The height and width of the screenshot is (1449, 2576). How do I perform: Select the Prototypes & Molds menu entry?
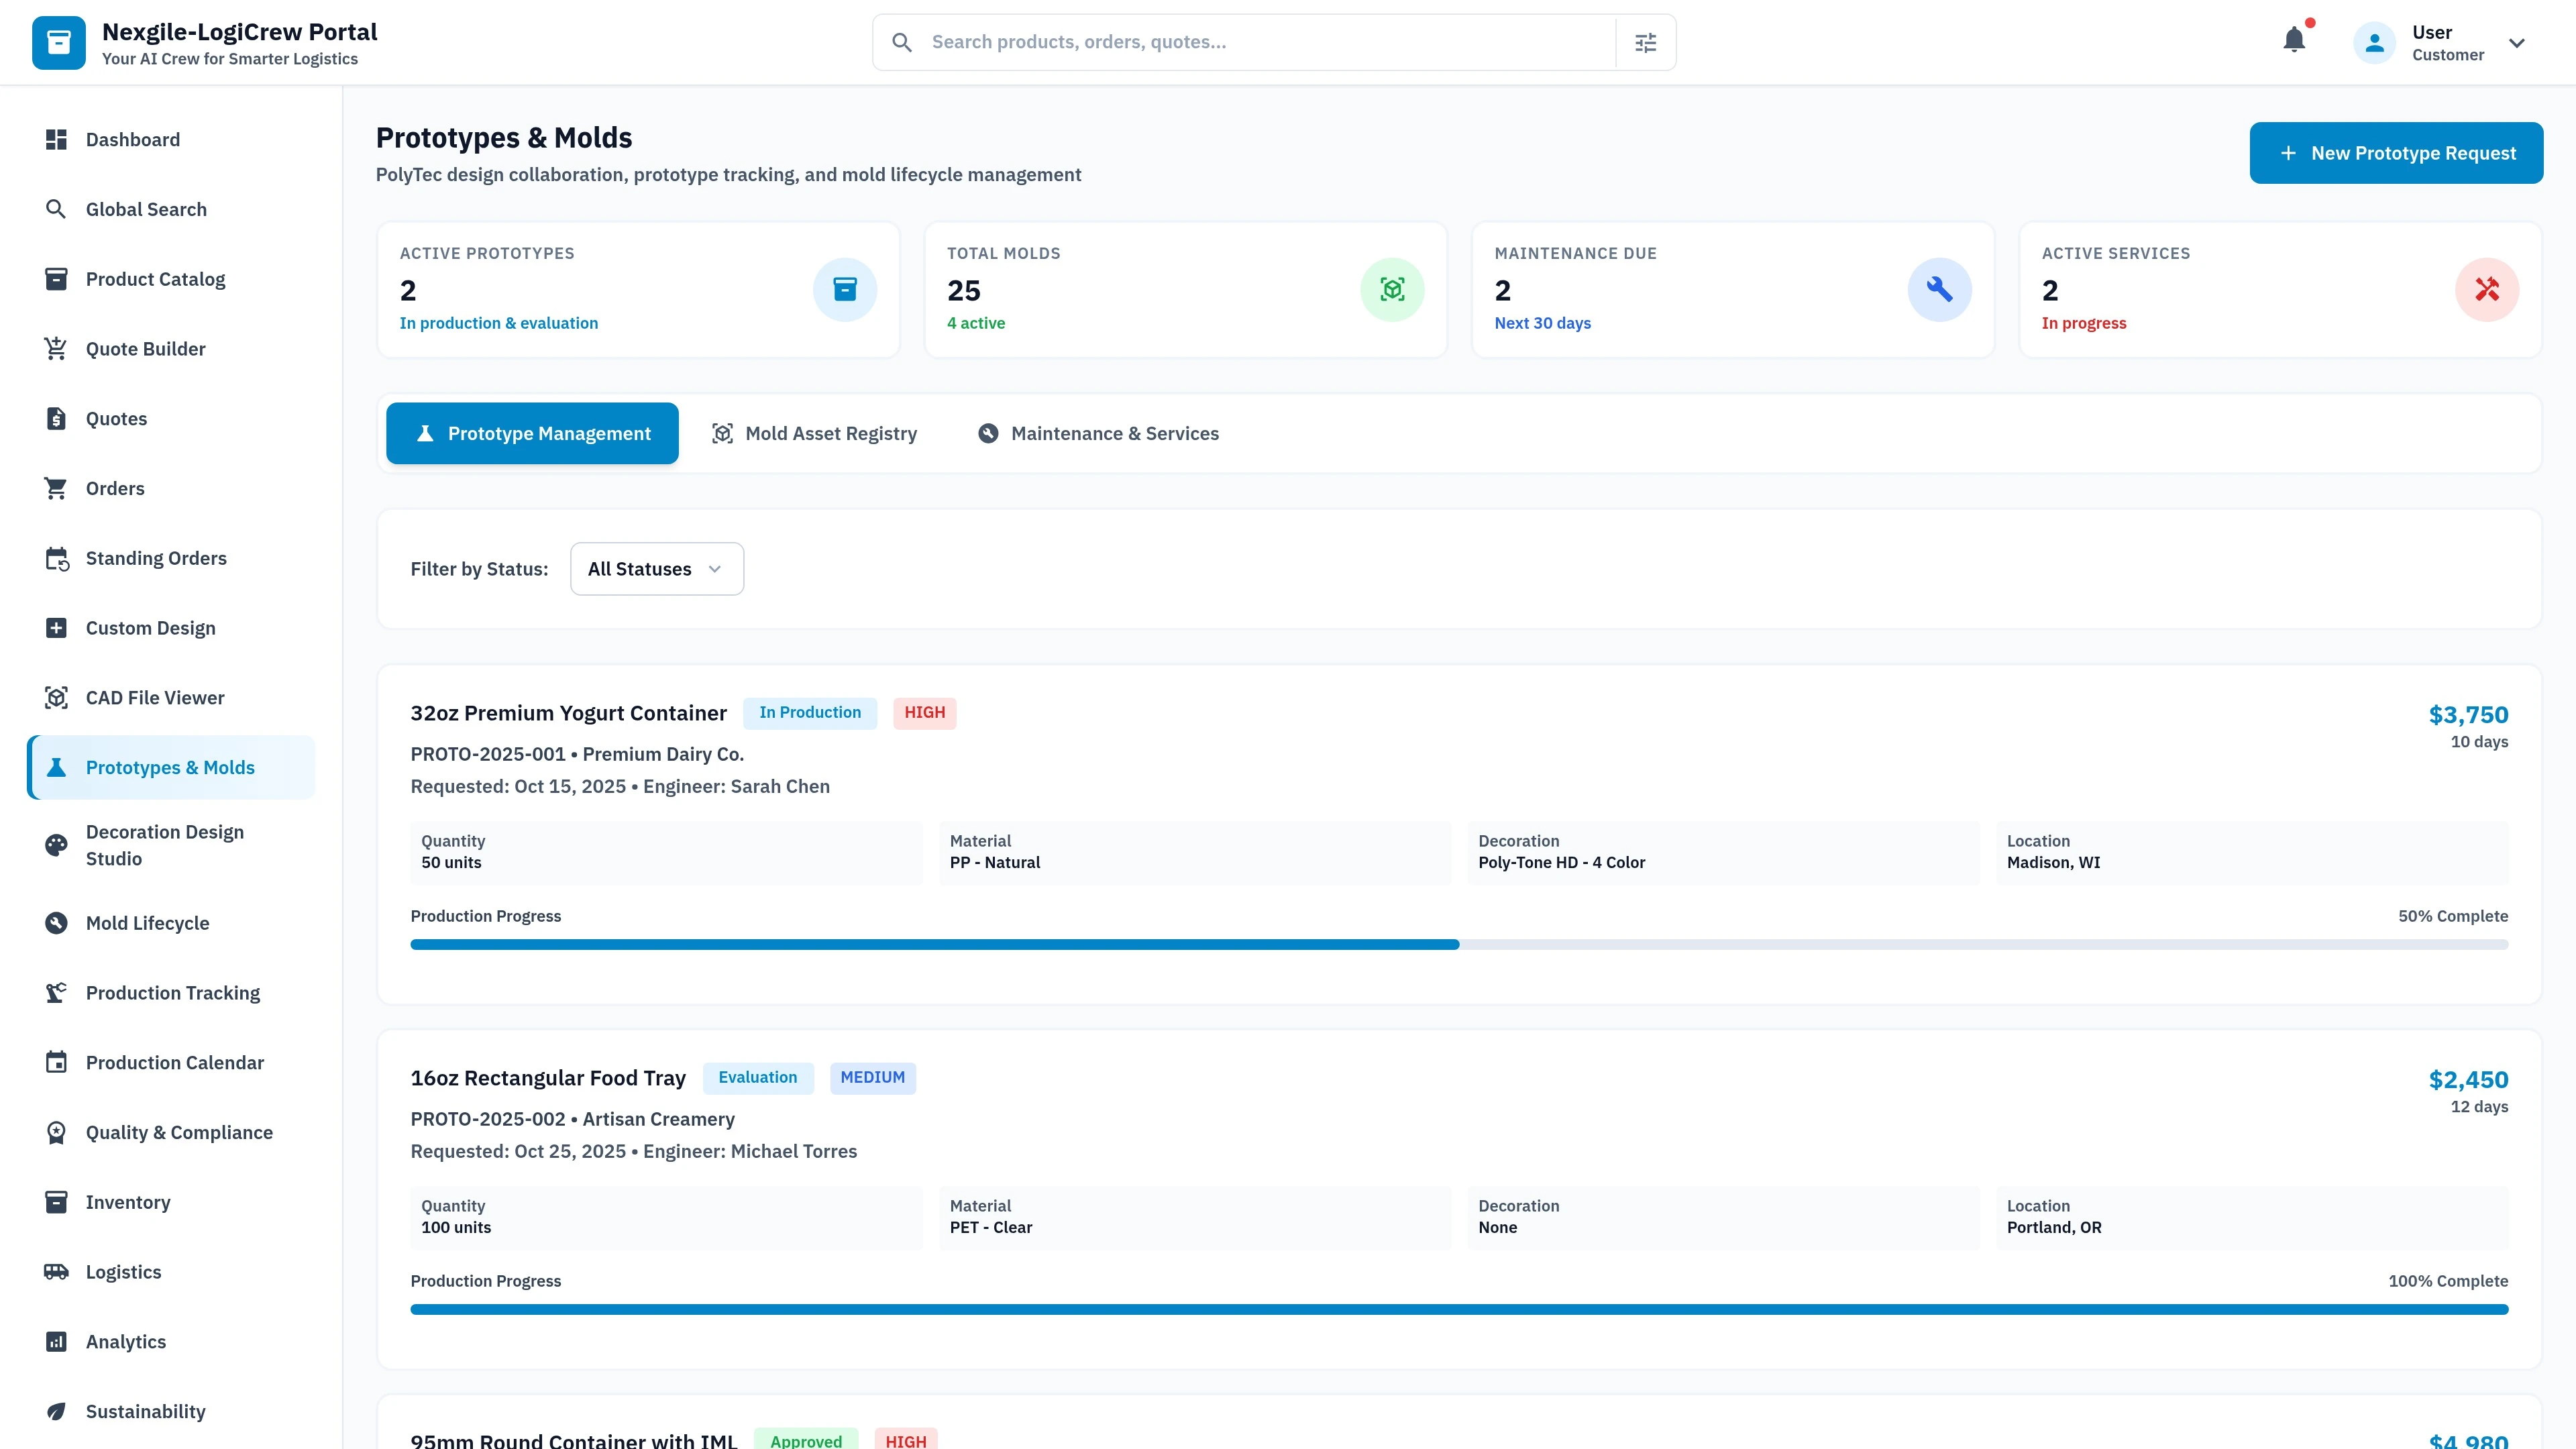pyautogui.click(x=170, y=767)
